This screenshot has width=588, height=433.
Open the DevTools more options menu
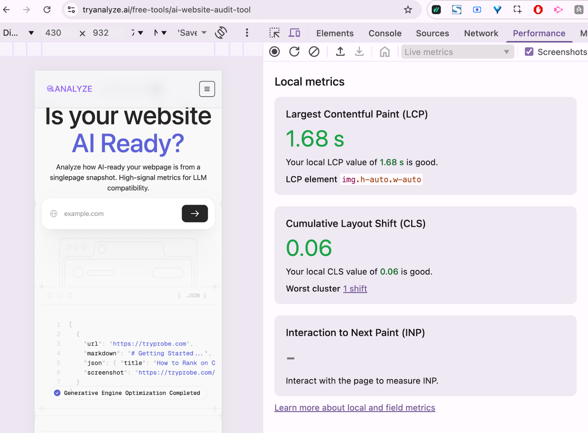(247, 33)
